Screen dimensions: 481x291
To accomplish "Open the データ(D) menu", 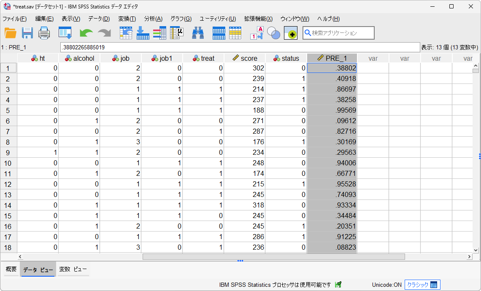I will [x=99, y=19].
